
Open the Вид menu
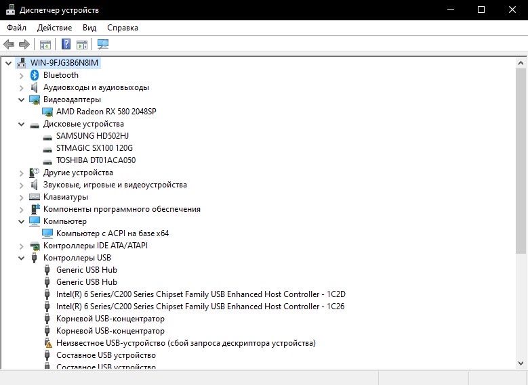click(89, 28)
